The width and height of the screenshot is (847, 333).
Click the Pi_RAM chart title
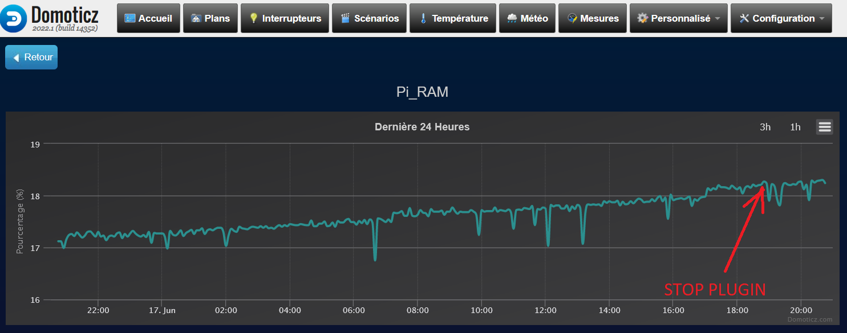coord(422,92)
